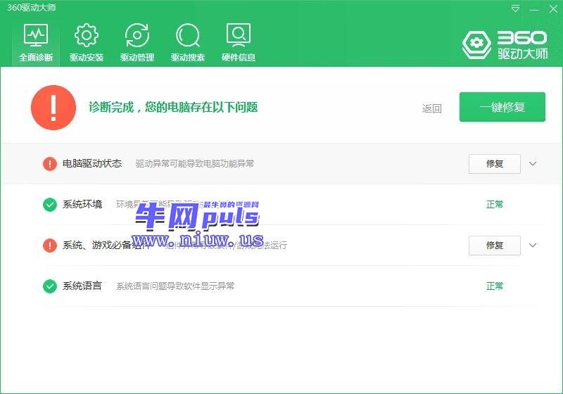Image resolution: width=563 pixels, height=394 pixels.
Task: Click the 诊断完成 headline text
Action: pos(173,107)
